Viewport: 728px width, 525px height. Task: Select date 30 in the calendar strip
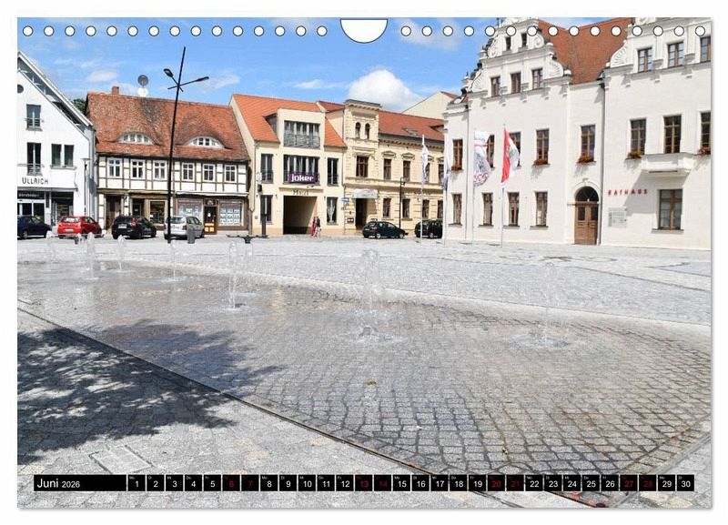point(686,483)
